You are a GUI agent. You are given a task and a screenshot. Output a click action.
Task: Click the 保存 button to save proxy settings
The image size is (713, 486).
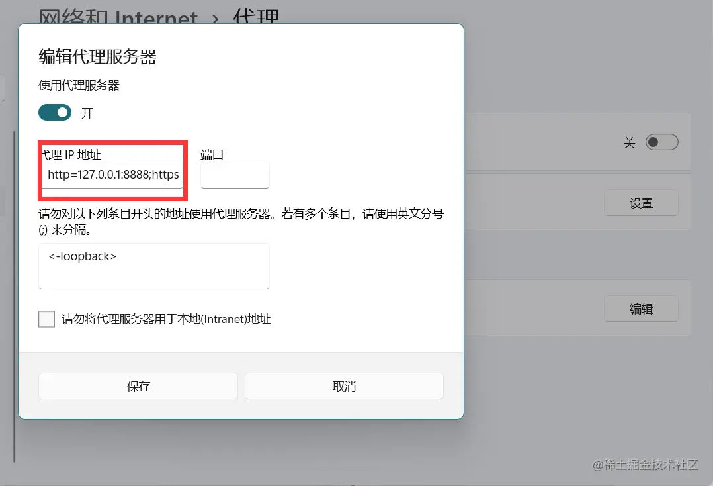coord(138,386)
